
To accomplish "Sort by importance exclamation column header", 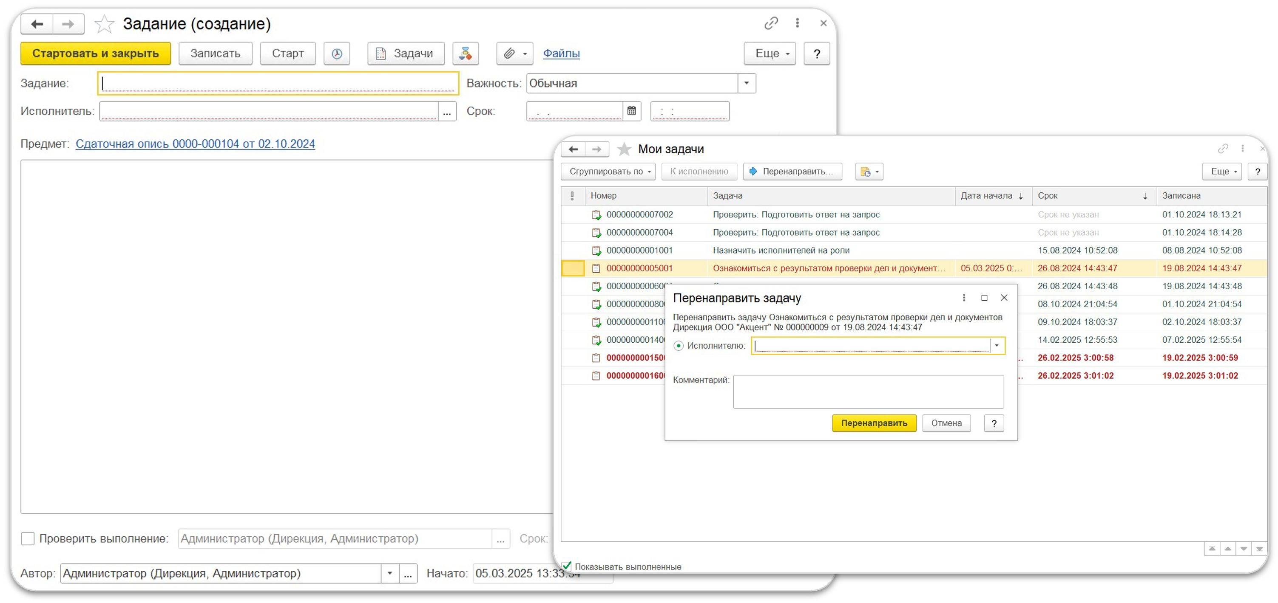I will tap(573, 196).
